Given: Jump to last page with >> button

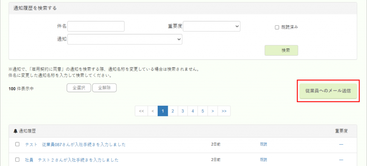Looking at the screenshot, I should click(224, 111).
